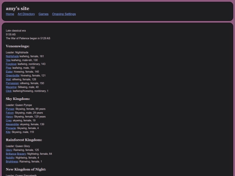
Task: Go to the Art Directory page
Action: tap(26, 14)
